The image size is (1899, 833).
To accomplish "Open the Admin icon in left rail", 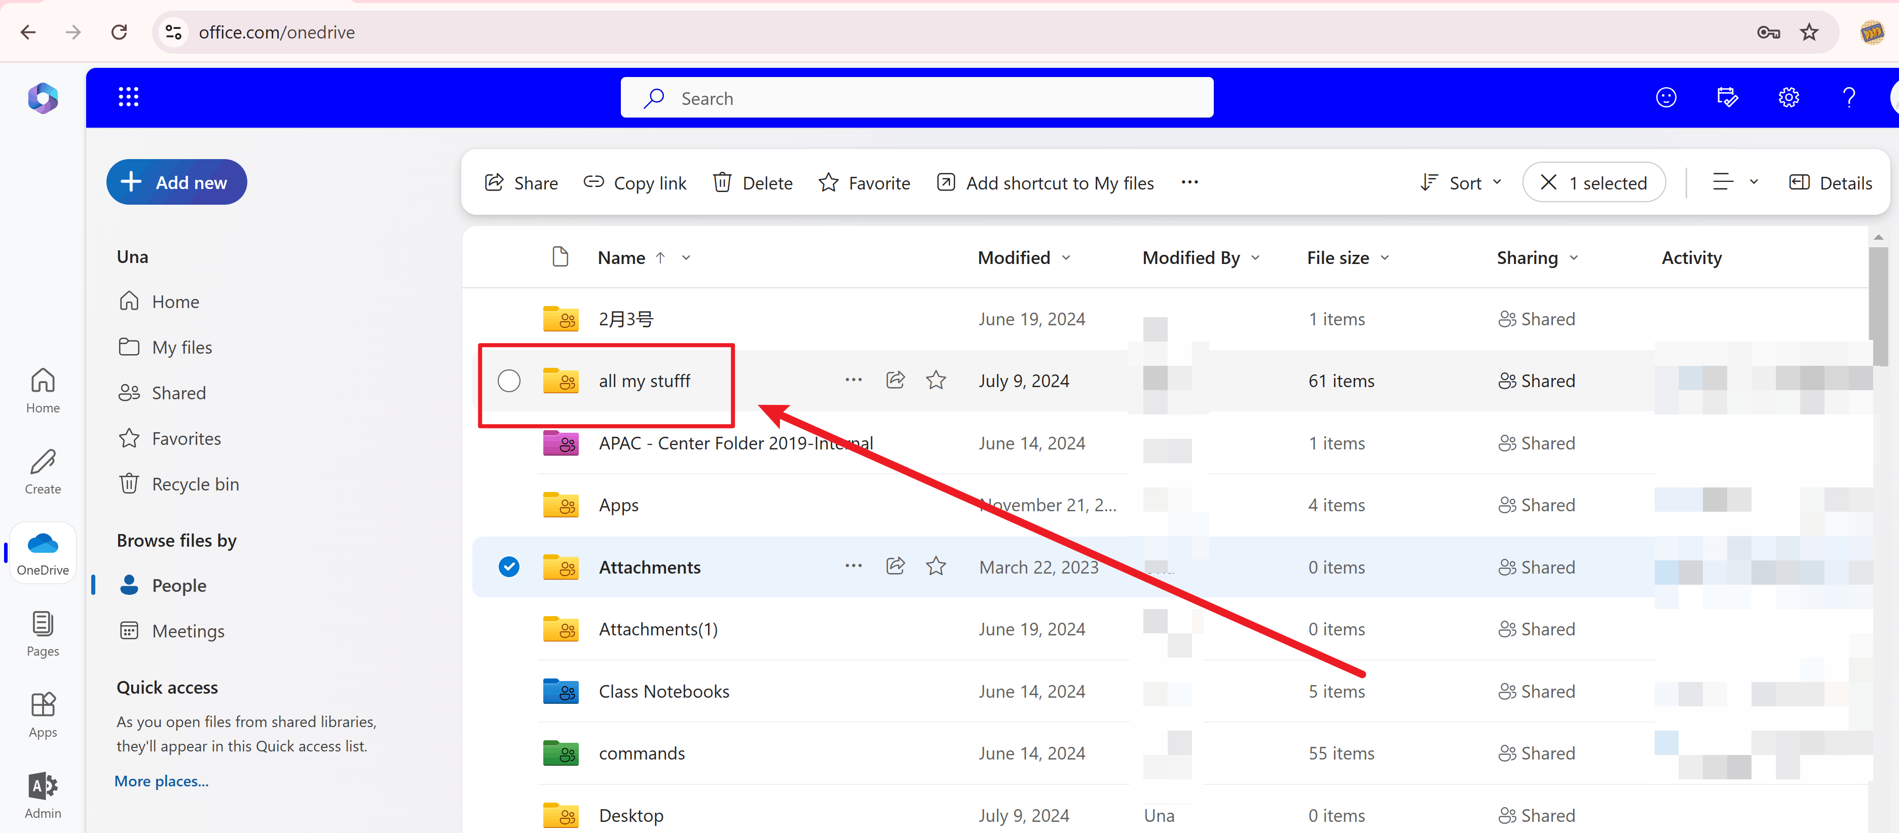I will point(43,796).
